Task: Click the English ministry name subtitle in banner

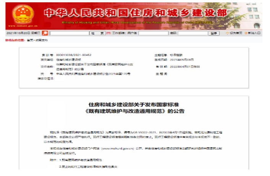Action: coord(137,23)
